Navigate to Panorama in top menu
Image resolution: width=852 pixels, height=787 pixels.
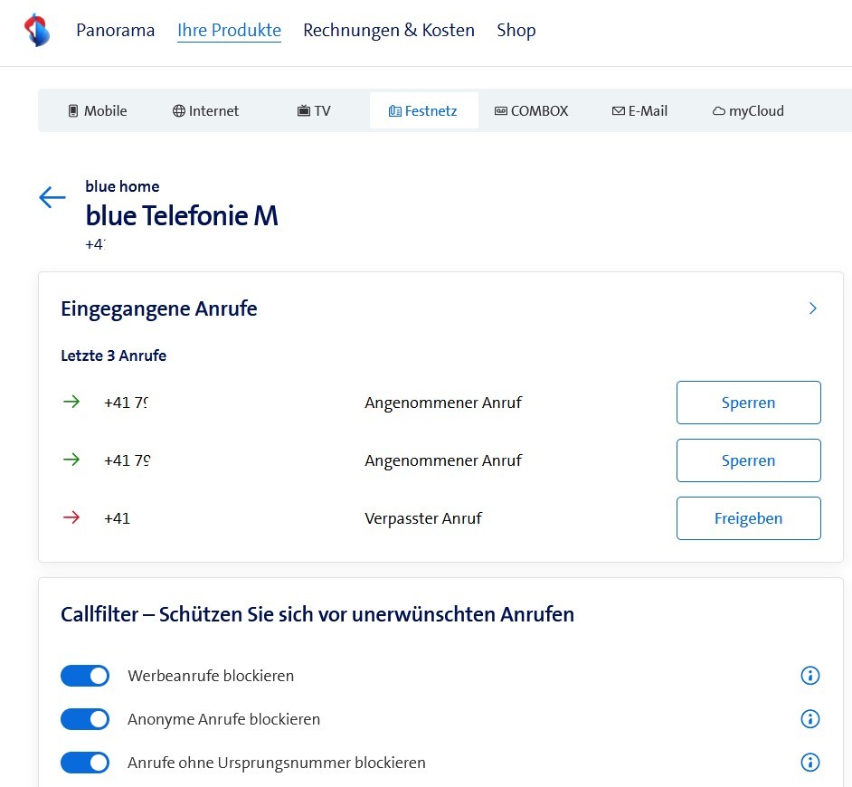(x=115, y=30)
